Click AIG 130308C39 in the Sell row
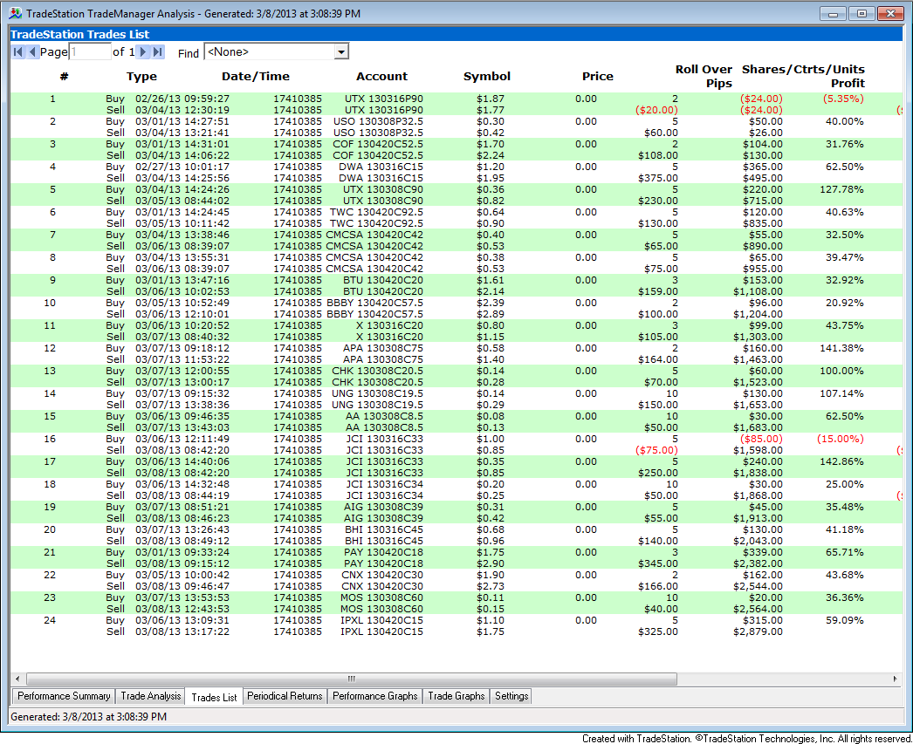The height and width of the screenshot is (744, 913). click(383, 518)
